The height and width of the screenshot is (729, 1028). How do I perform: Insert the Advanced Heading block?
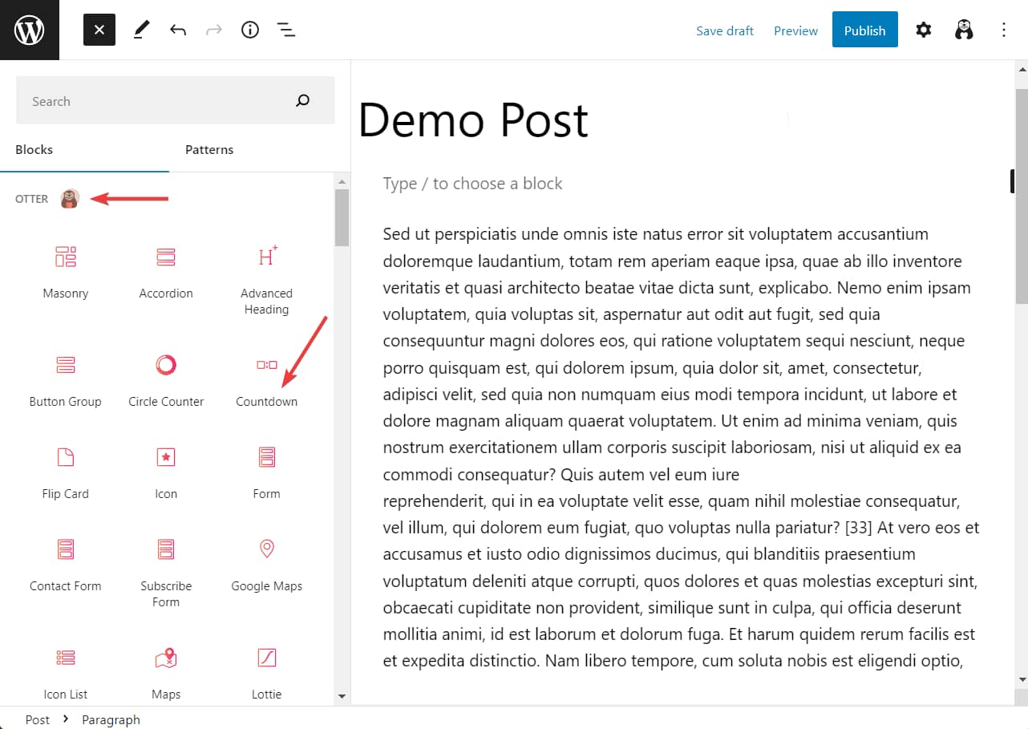(266, 279)
